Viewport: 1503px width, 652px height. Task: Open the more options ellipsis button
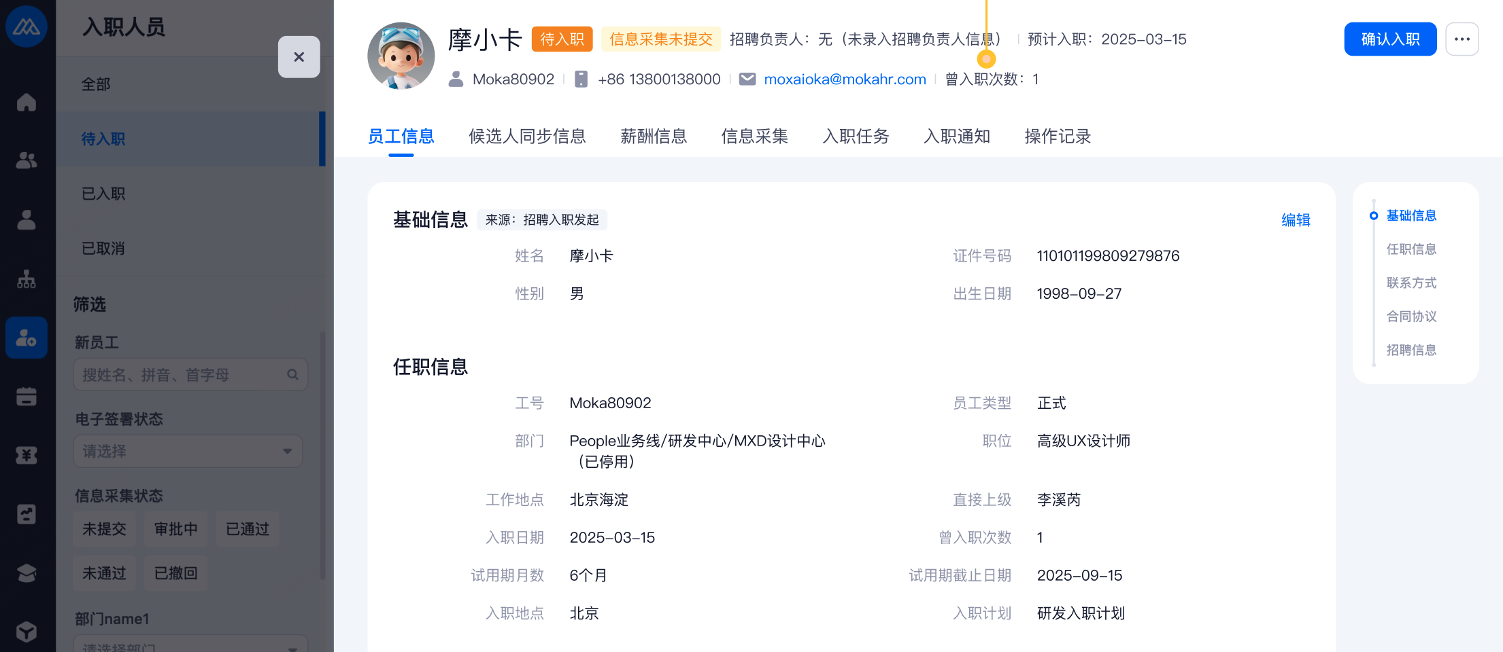click(1462, 39)
